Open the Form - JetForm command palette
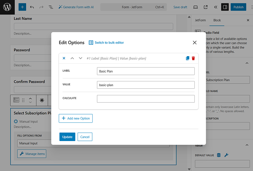The height and width of the screenshot is (171, 253). click(133, 7)
